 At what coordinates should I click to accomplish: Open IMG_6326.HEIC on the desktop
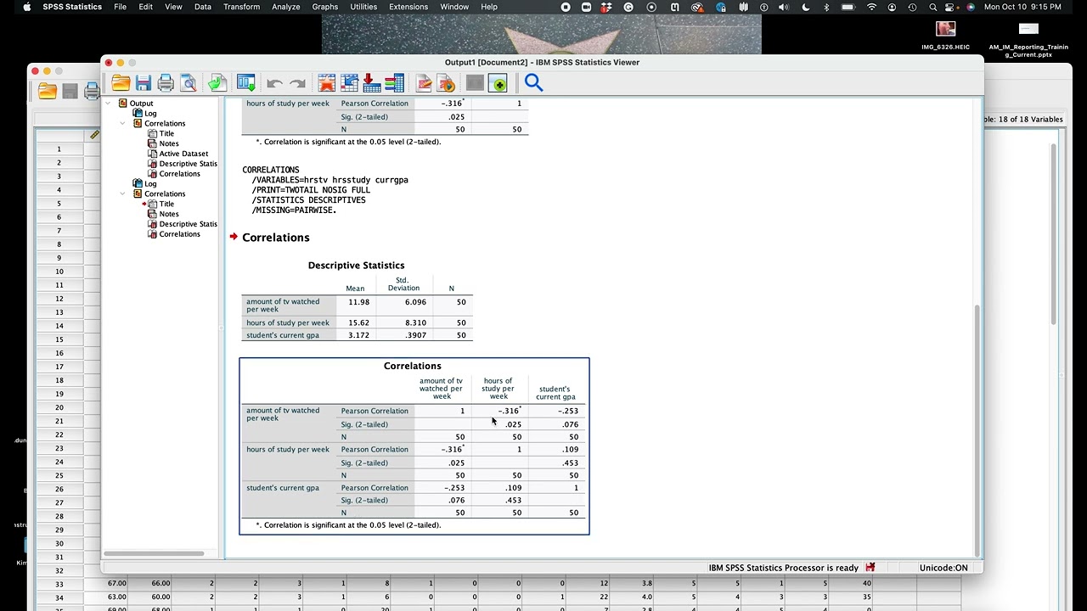tap(945, 36)
